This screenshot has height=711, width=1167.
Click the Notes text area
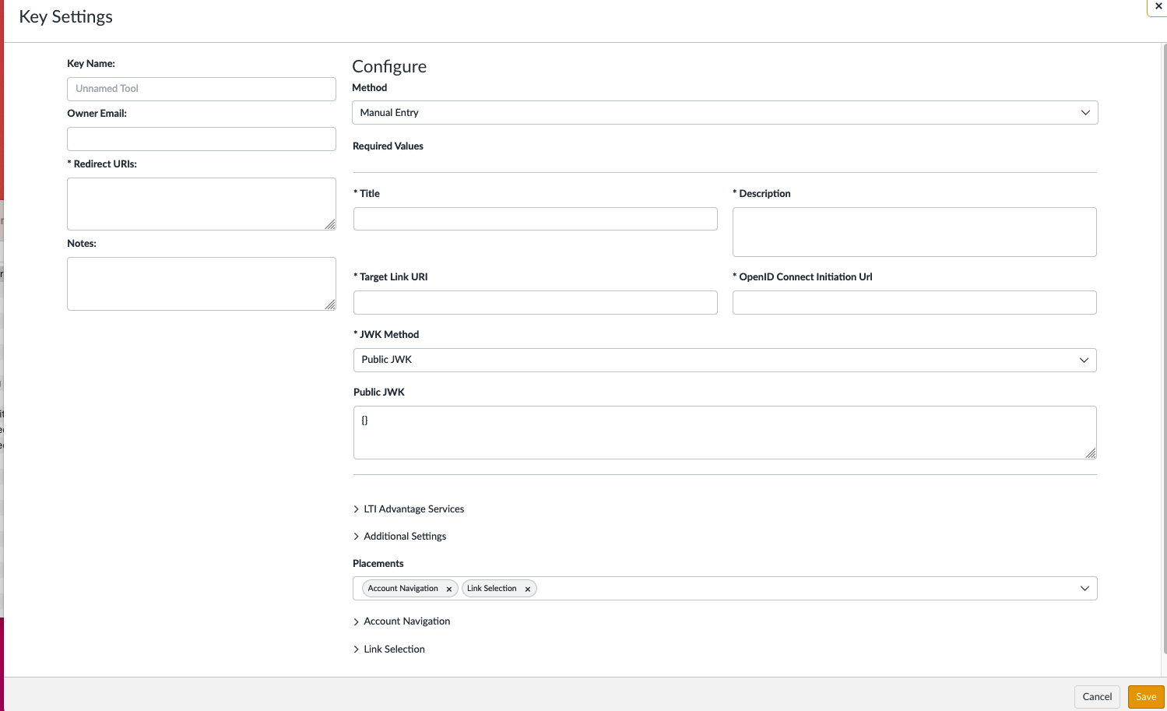pos(201,283)
